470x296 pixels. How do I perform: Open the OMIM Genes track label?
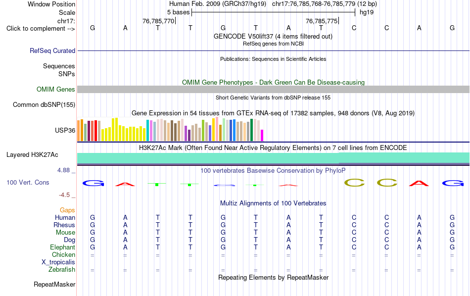(x=56, y=90)
